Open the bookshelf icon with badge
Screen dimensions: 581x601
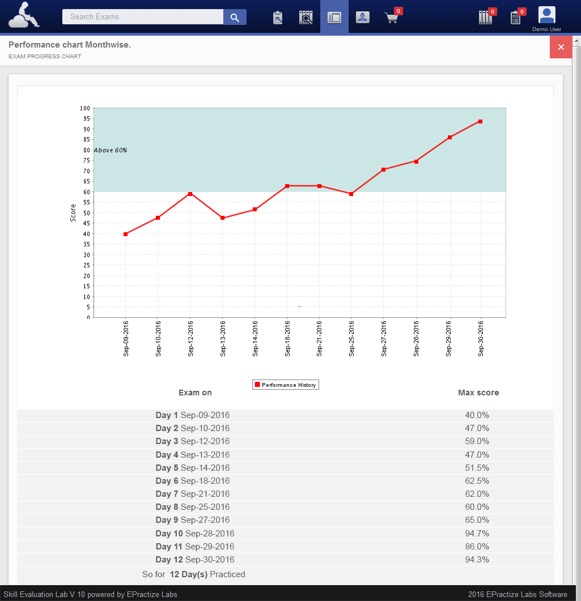pyautogui.click(x=486, y=18)
